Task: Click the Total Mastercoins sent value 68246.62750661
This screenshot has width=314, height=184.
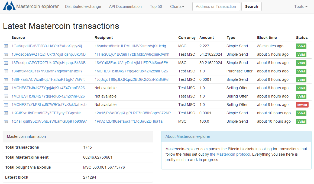Action: coord(98,158)
